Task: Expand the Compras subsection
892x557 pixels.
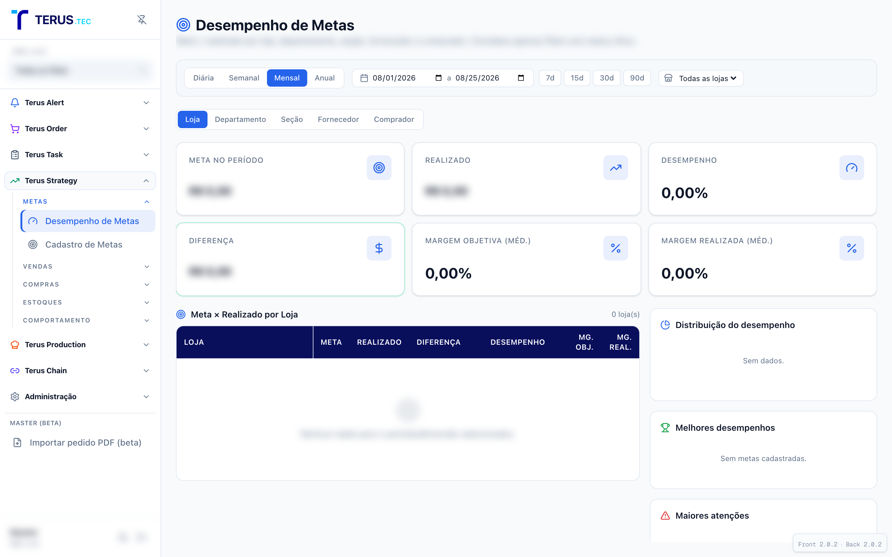Action: 147,284
